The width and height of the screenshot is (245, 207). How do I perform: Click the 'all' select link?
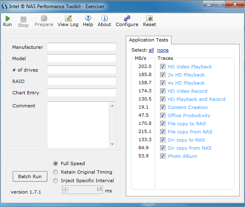pyautogui.click(x=151, y=50)
